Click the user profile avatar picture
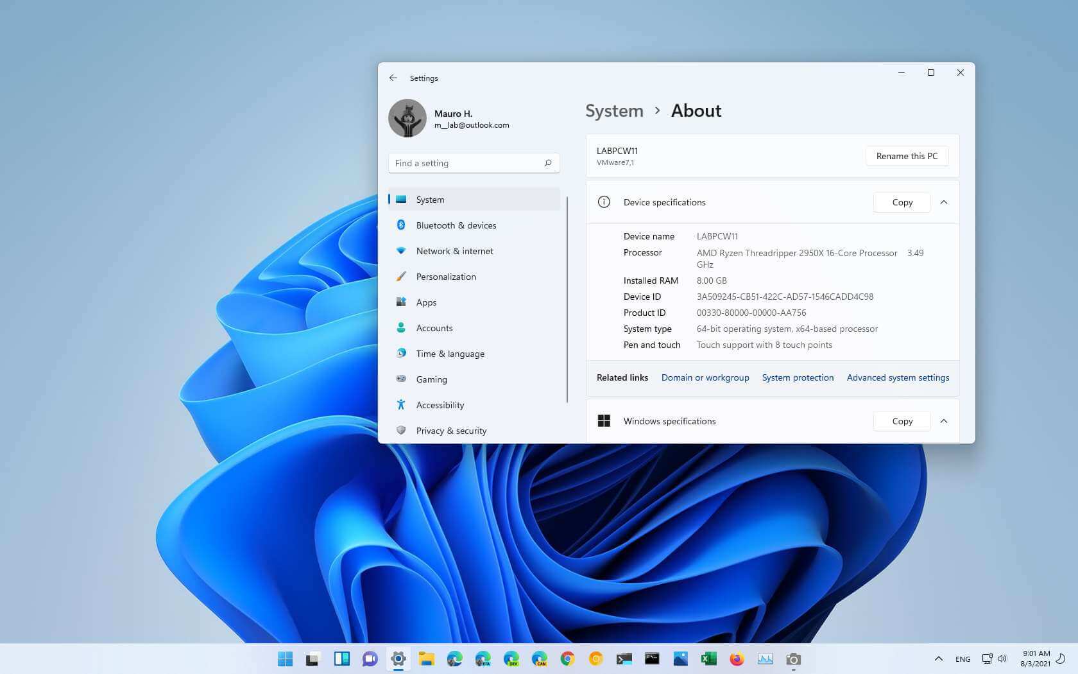 (x=407, y=118)
